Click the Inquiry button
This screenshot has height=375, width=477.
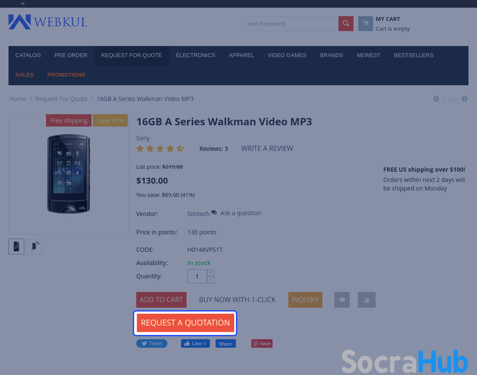[305, 300]
